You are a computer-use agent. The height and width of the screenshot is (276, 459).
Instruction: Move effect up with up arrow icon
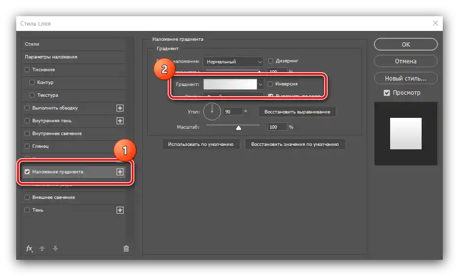point(42,248)
